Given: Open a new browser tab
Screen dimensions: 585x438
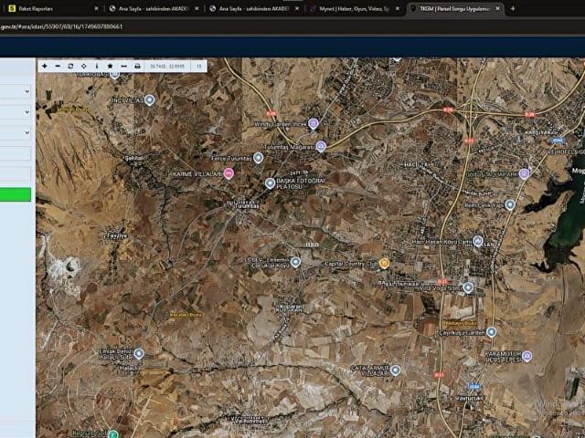Looking at the screenshot, I should pyautogui.click(x=513, y=8).
